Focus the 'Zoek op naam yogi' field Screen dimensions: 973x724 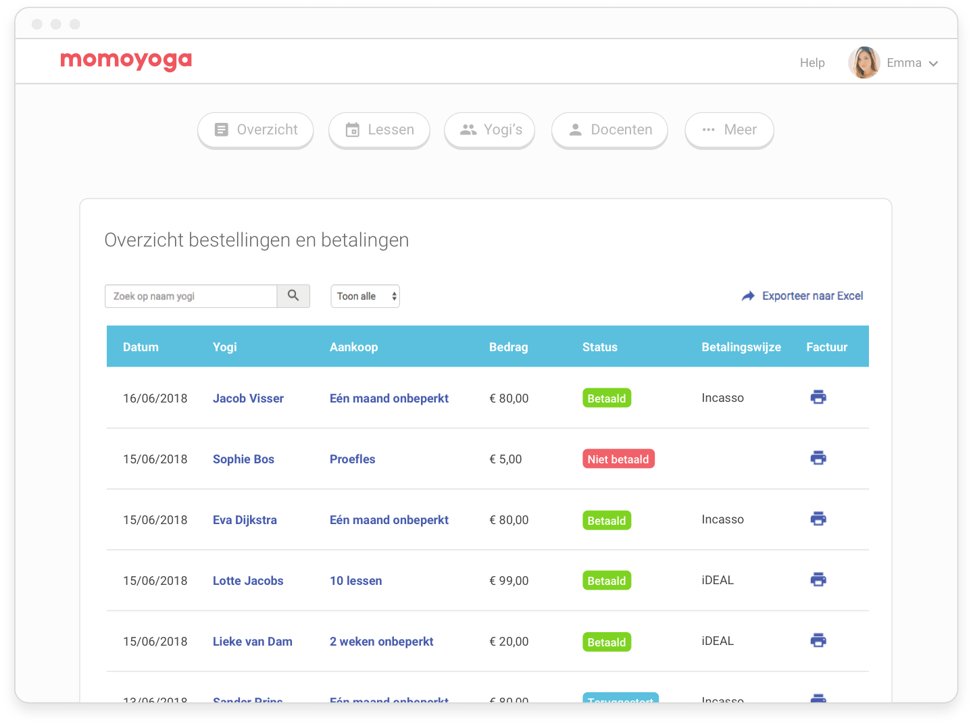click(x=191, y=296)
